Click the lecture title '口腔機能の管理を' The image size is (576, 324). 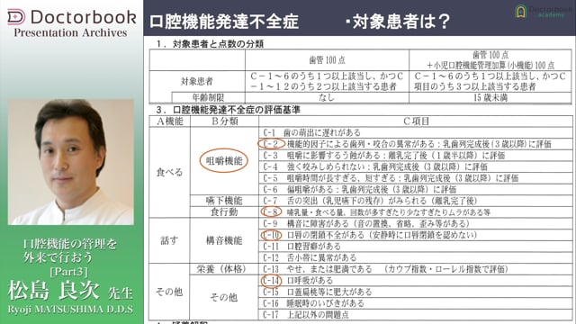[x=70, y=244]
